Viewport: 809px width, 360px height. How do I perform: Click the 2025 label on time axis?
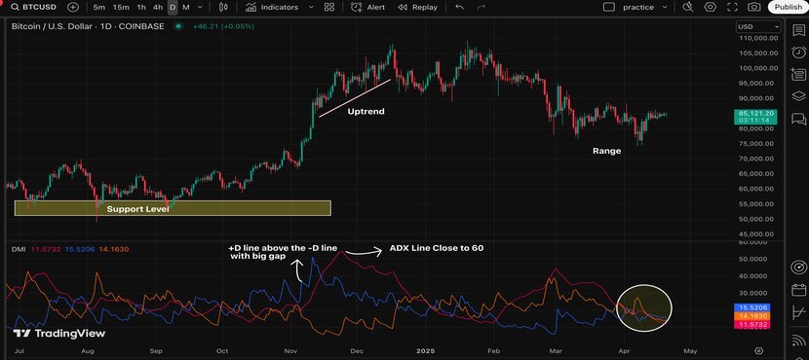click(x=427, y=351)
